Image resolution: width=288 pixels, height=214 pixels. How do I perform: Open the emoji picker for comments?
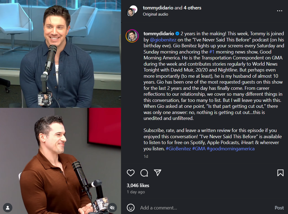(131, 208)
